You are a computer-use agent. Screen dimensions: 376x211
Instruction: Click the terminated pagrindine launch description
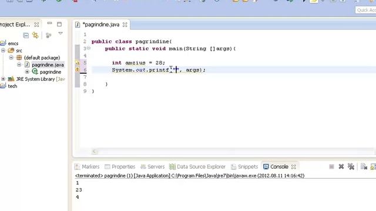(x=190, y=176)
